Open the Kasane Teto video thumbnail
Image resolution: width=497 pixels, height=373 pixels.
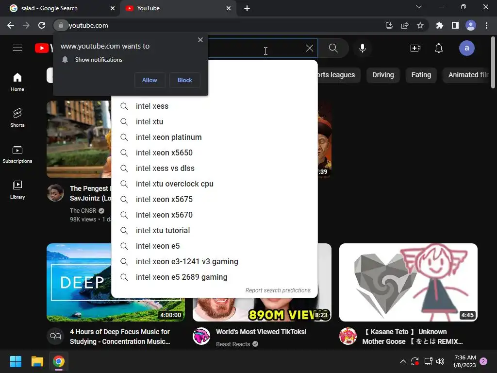[x=408, y=282]
